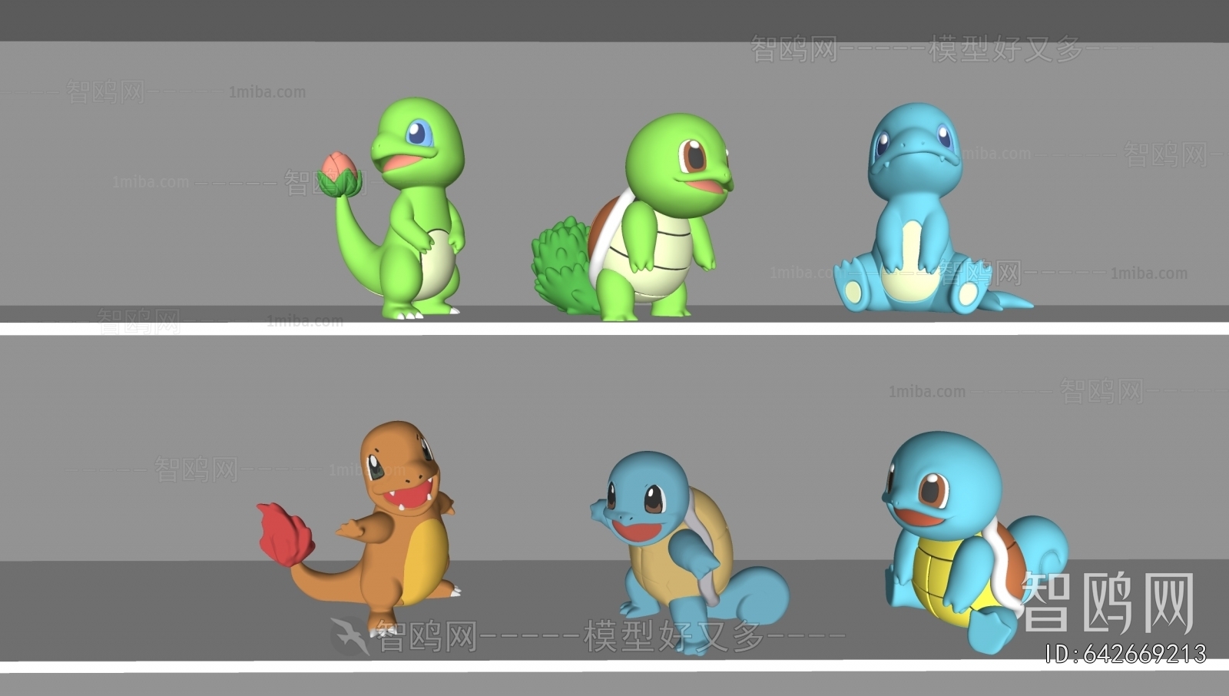Click the brown eye of the green turtle

[x=694, y=157]
